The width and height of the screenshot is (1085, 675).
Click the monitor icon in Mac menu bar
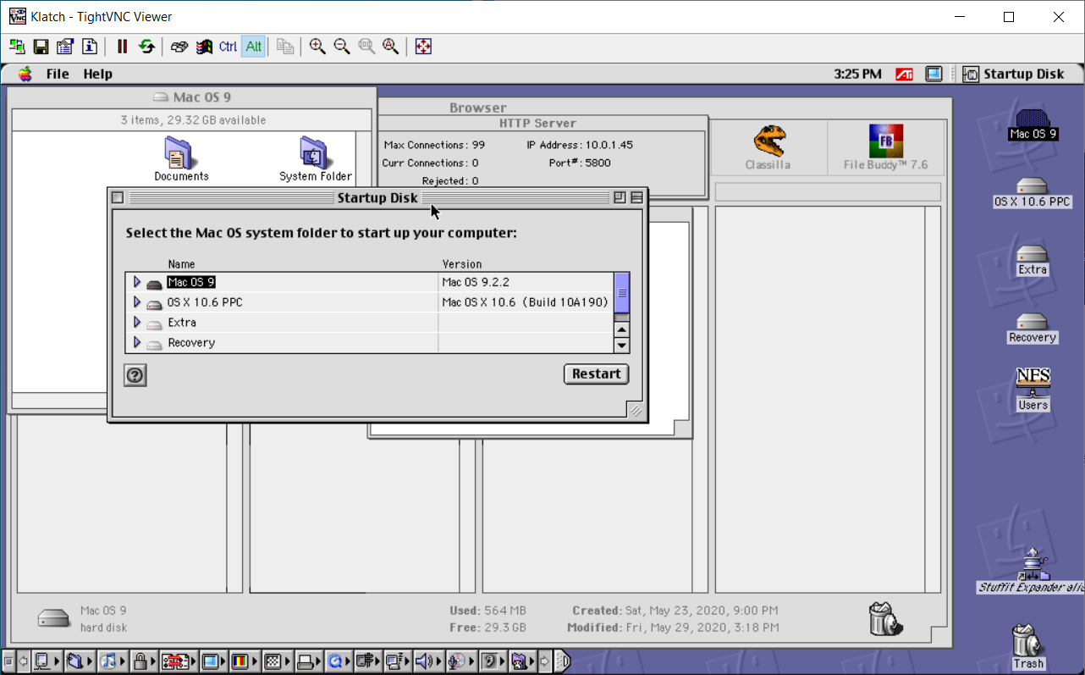click(934, 74)
